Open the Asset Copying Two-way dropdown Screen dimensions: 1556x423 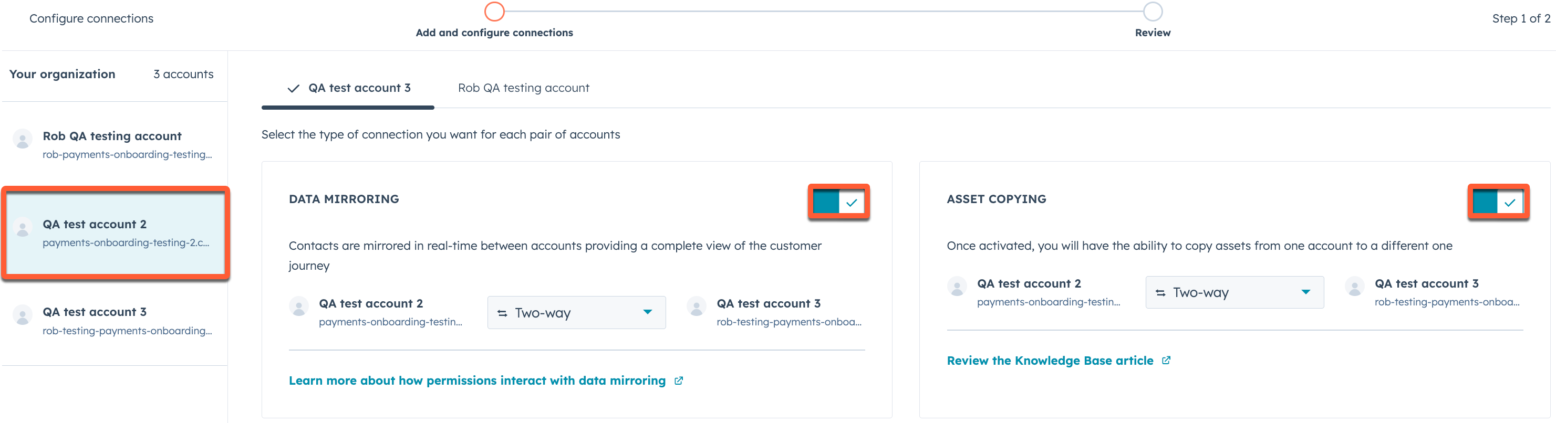pos(1234,293)
